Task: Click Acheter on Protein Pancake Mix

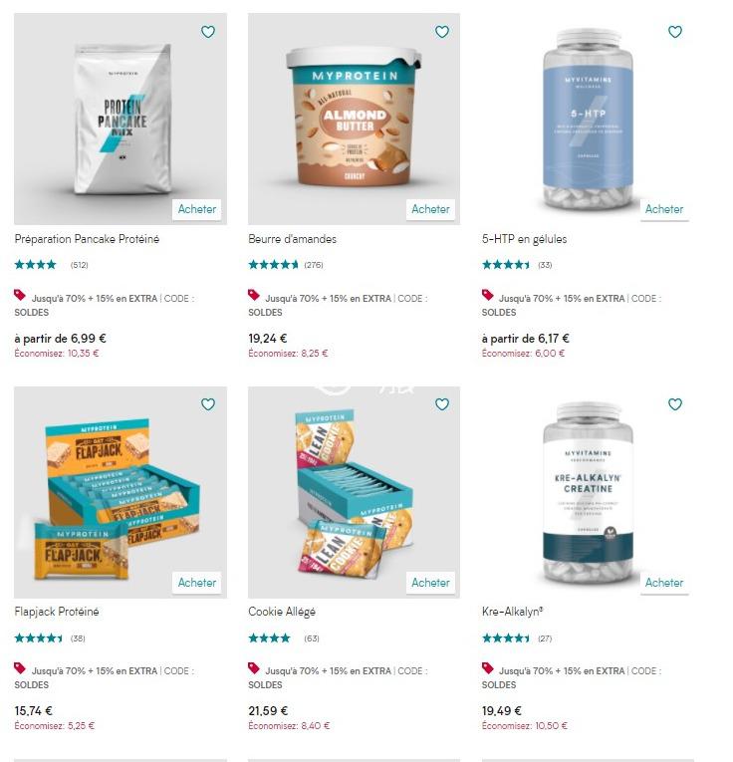Action: [197, 209]
